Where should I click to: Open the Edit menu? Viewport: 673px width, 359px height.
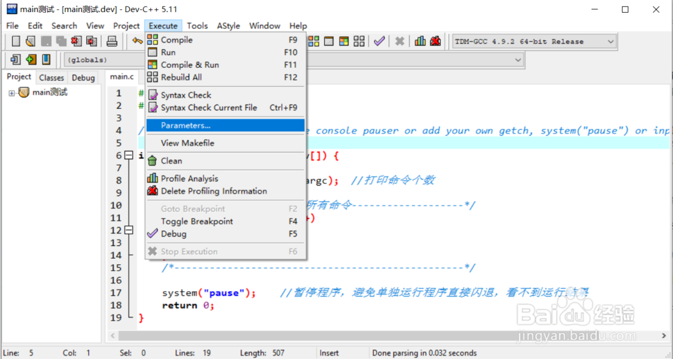tap(35, 26)
